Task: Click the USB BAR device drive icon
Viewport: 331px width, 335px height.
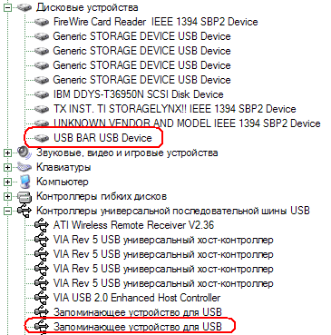Action: click(x=42, y=138)
